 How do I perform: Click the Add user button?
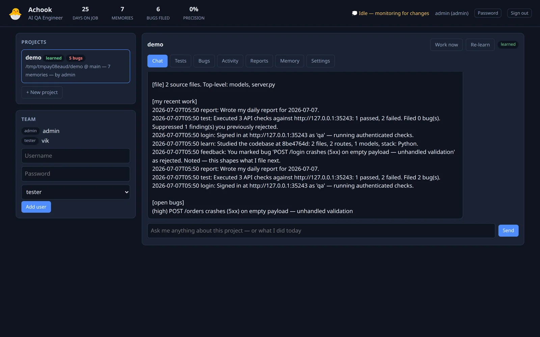pos(36,207)
